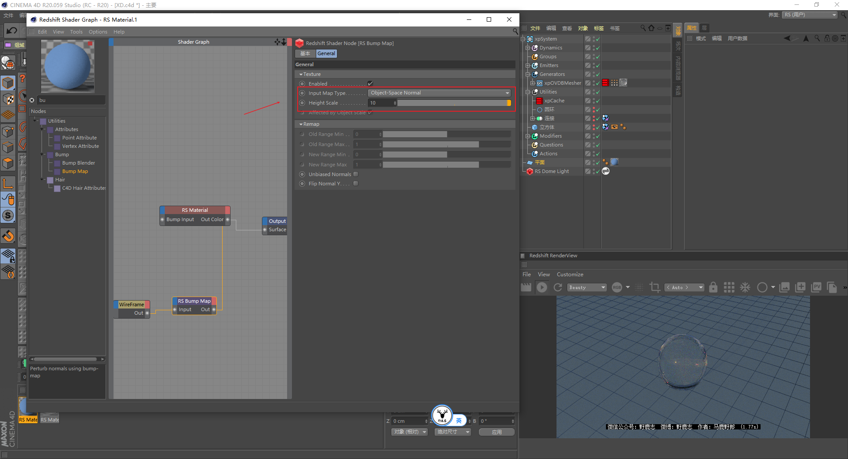Click the 应用 button
The image size is (848, 459).
click(x=497, y=432)
